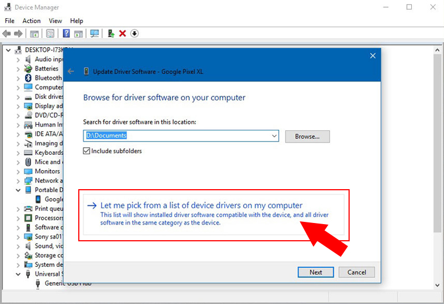Click the Help question mark toolbar icon

pos(66,34)
